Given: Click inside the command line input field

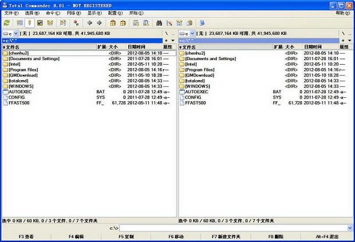Looking at the screenshot, I should [x=233, y=228].
